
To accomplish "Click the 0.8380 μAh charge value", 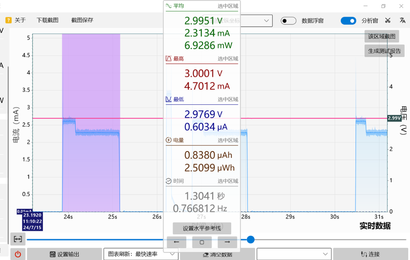I will click(208, 155).
